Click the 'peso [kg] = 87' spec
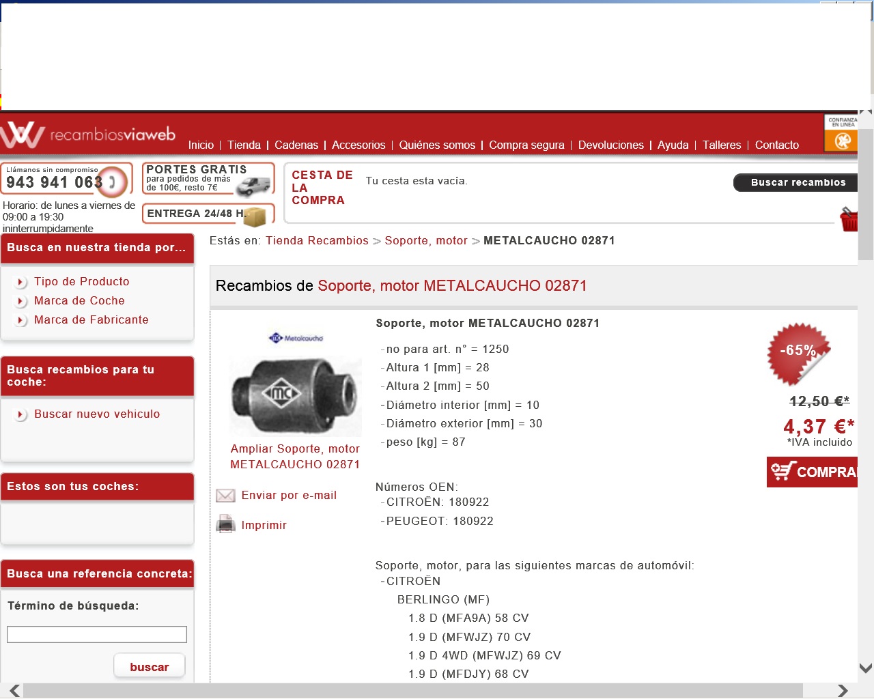 click(425, 442)
